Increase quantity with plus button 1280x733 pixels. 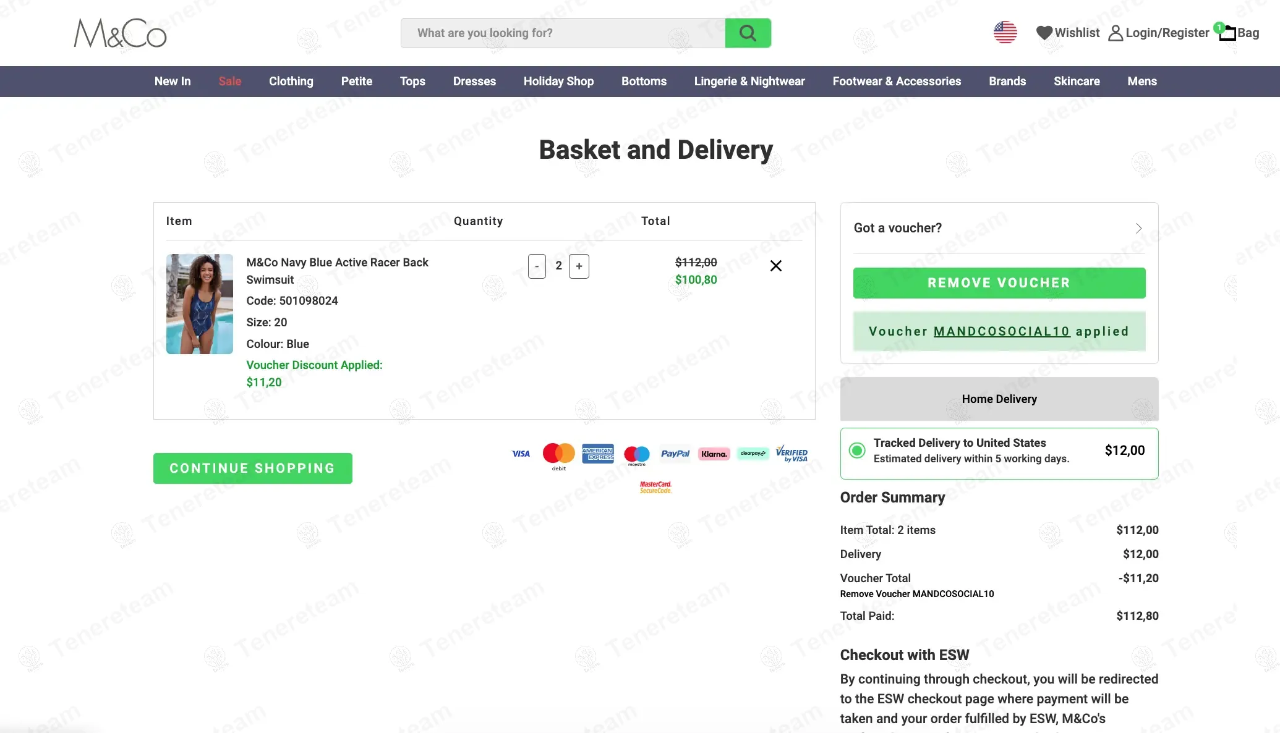click(x=579, y=266)
